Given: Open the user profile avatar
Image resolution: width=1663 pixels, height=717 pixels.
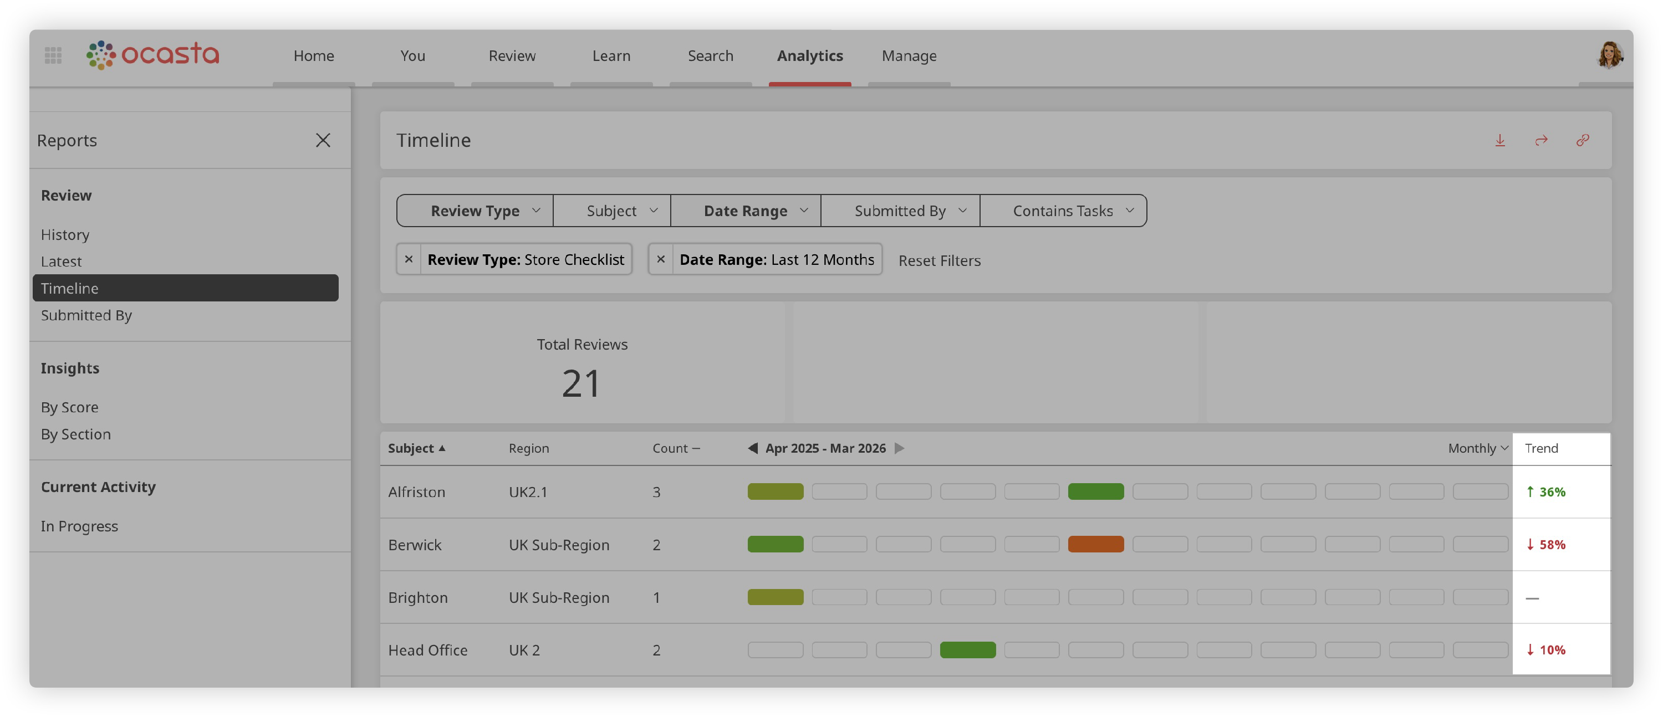Looking at the screenshot, I should pos(1610,55).
